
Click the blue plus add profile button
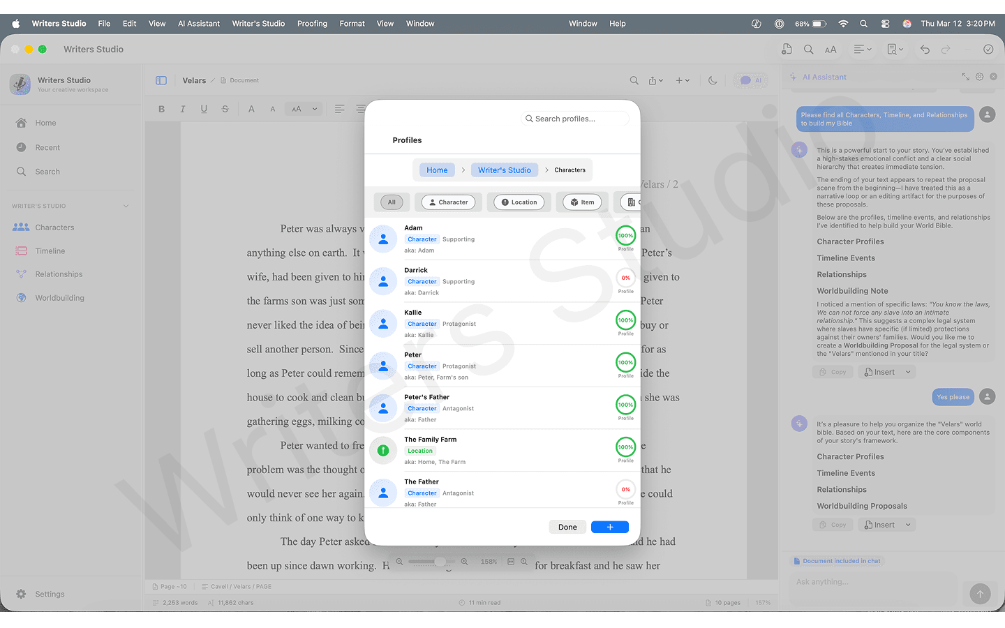610,527
